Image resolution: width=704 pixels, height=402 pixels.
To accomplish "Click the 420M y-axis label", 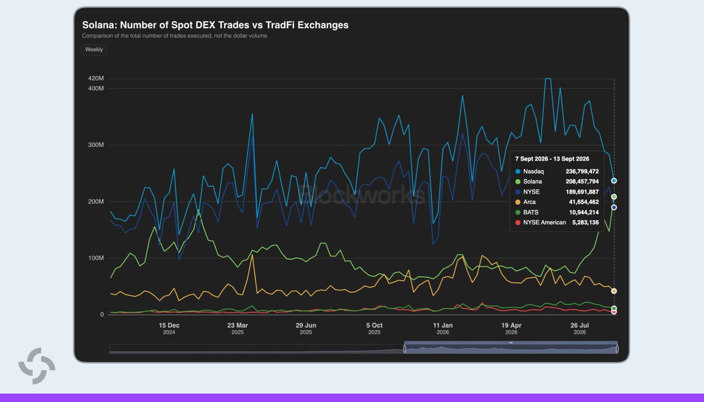I will pos(96,79).
